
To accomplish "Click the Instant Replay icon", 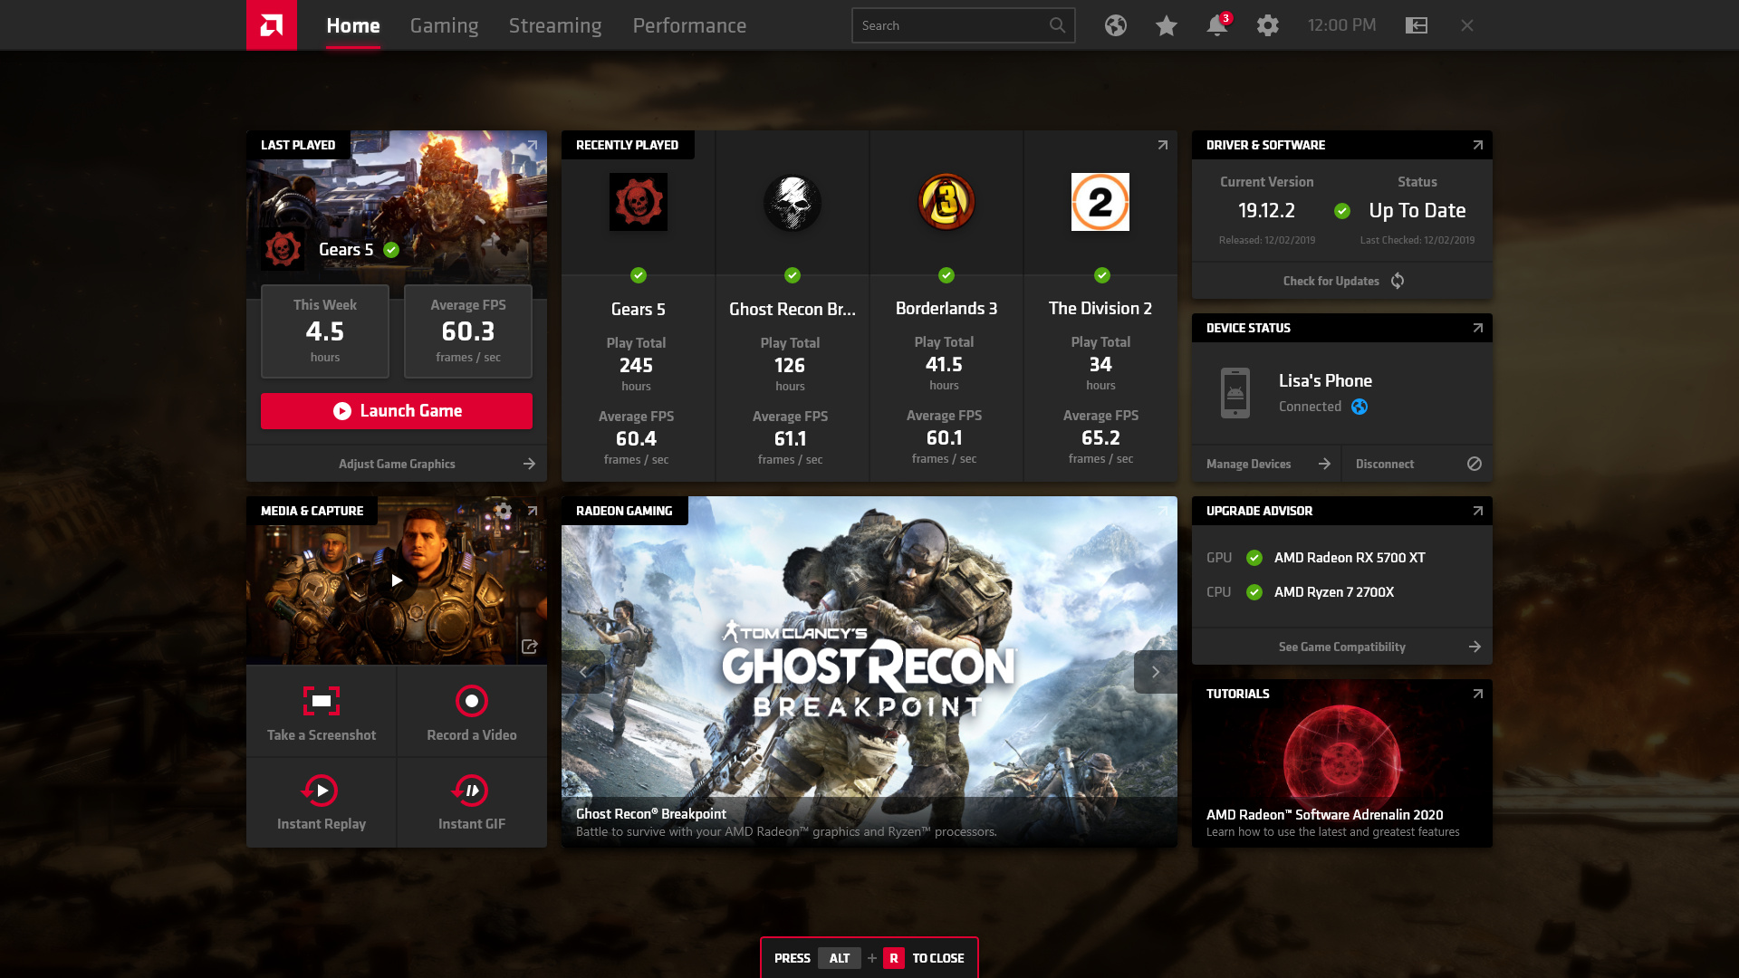I will [x=320, y=790].
